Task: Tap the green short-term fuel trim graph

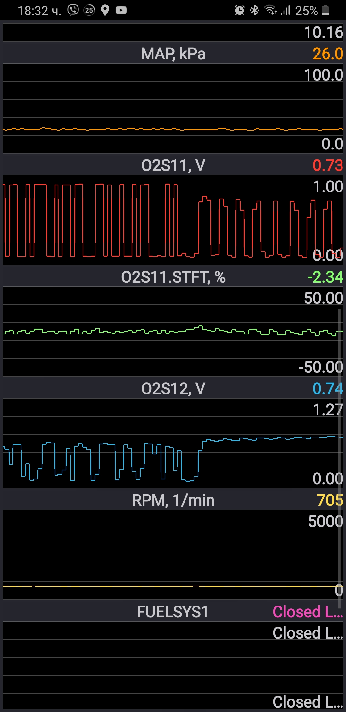Action: coord(160,332)
